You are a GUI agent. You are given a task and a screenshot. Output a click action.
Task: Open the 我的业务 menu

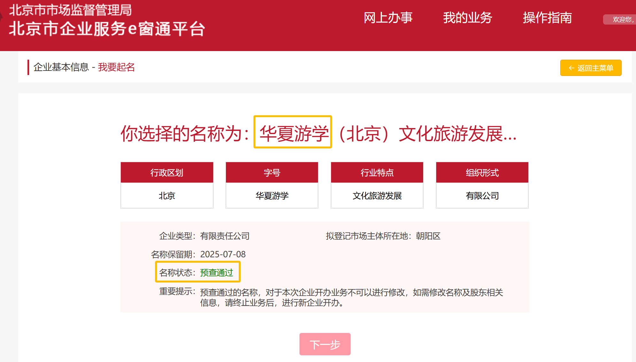coord(468,18)
